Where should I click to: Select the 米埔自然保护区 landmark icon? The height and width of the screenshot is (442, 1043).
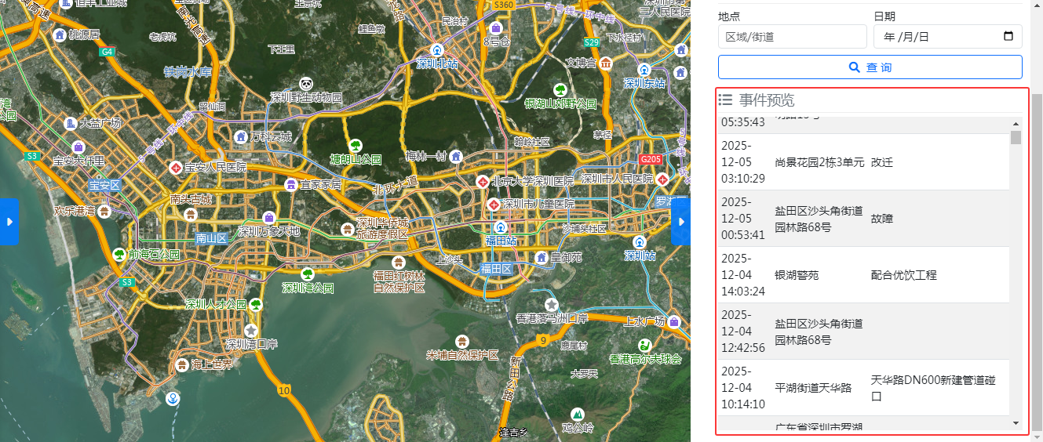click(x=462, y=341)
